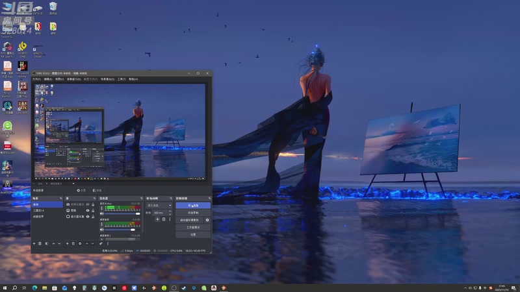Open the Windows Start button on the taskbar
The image size is (520, 292).
pyautogui.click(x=5, y=288)
